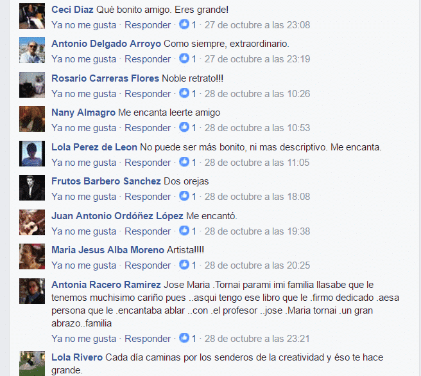Viewport: 421px width, 376px height.
Task: Open Lola Perez de Leon's profile name
Action: click(x=94, y=147)
